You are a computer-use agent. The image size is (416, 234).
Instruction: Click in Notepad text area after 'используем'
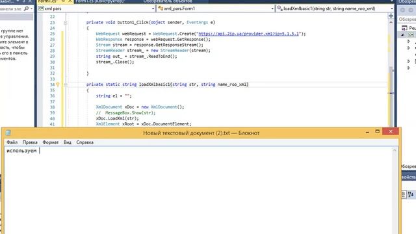[x=40, y=151]
